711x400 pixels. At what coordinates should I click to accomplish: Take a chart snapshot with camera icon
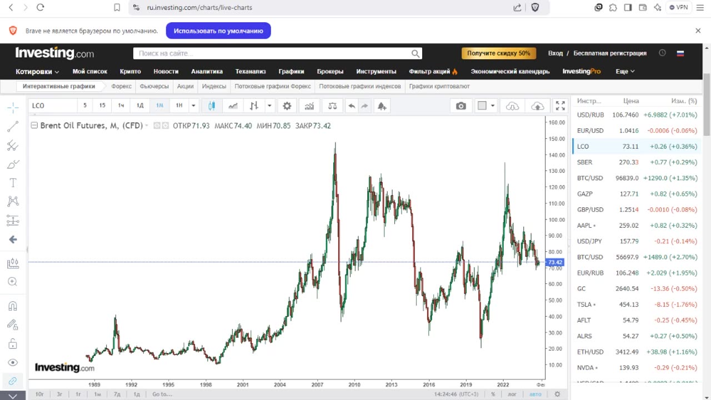click(x=461, y=106)
